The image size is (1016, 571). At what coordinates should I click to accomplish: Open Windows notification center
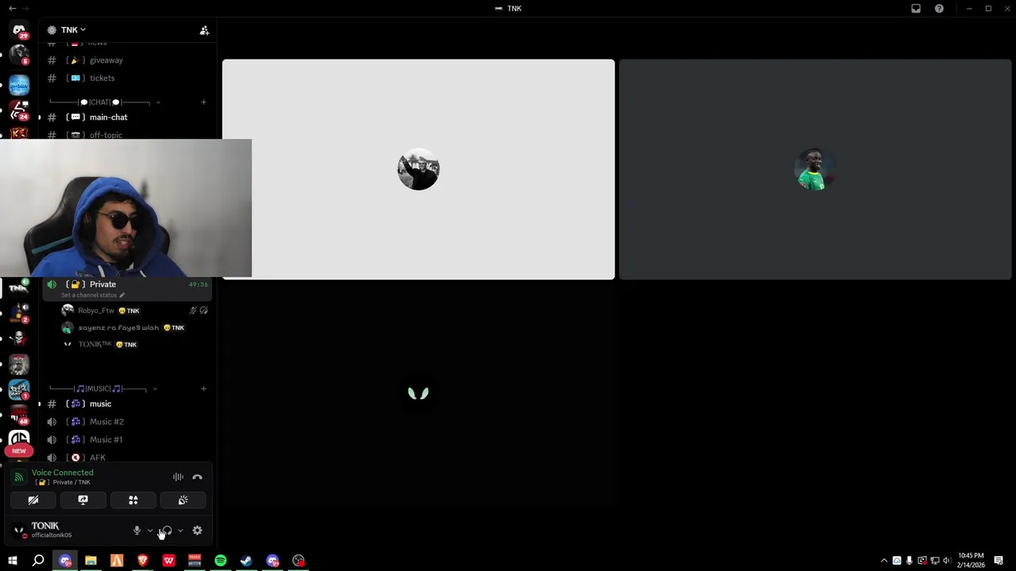click(x=999, y=561)
